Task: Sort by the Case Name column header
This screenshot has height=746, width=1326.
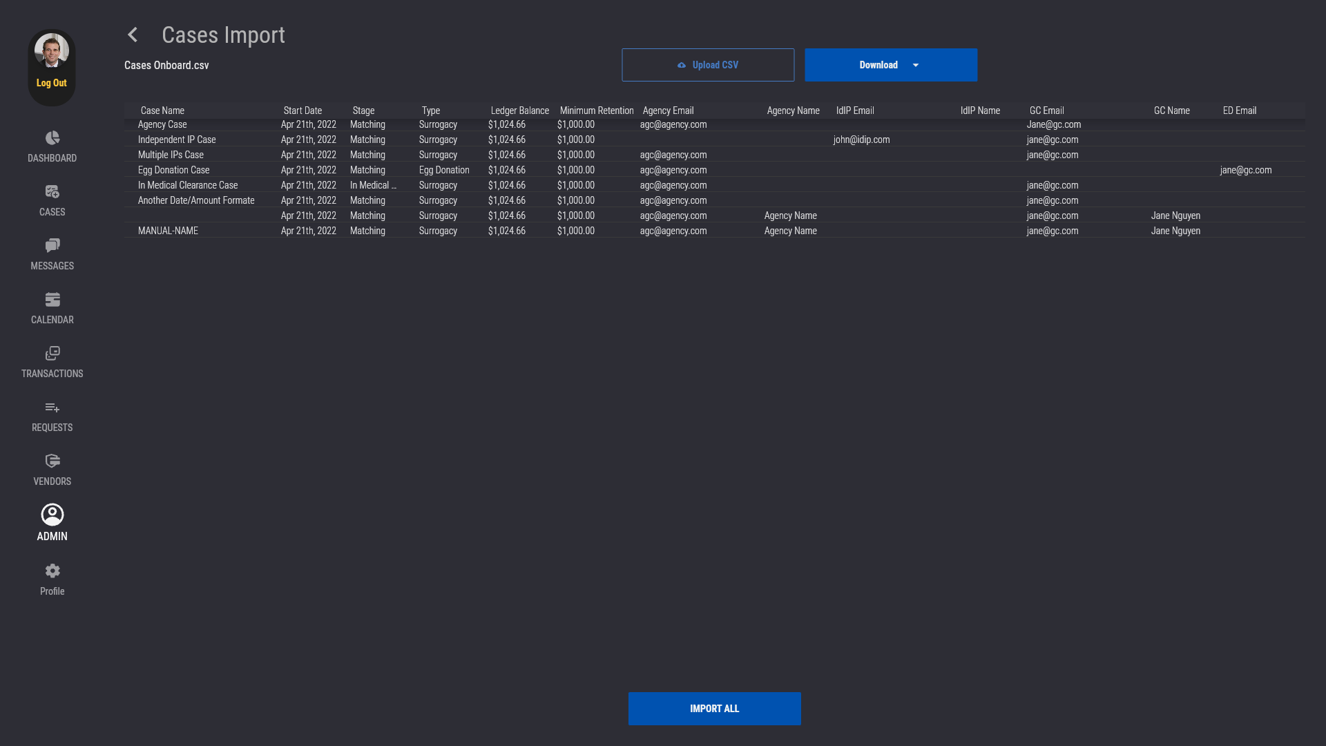Action: click(162, 111)
